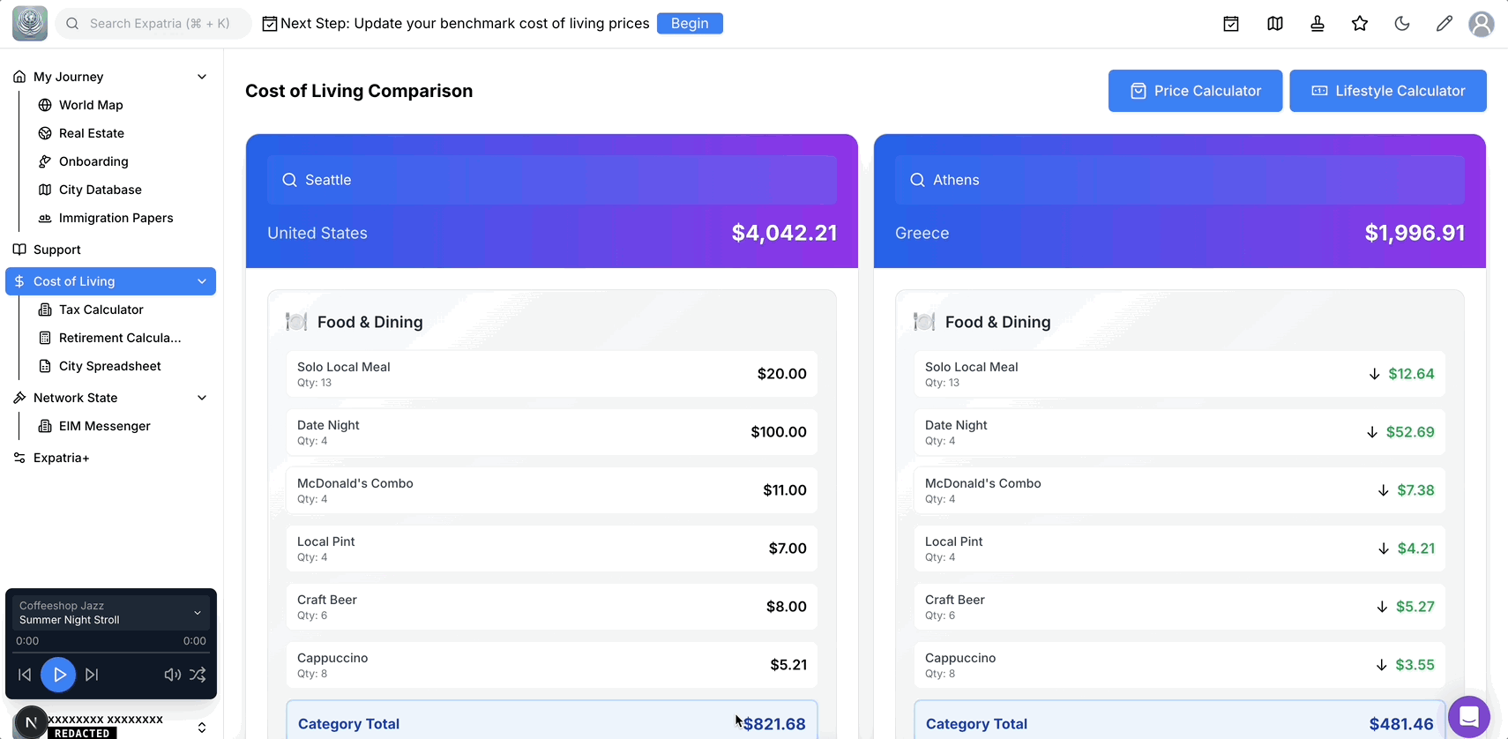Skip to next track in player
The image size is (1508, 739).
92,675
